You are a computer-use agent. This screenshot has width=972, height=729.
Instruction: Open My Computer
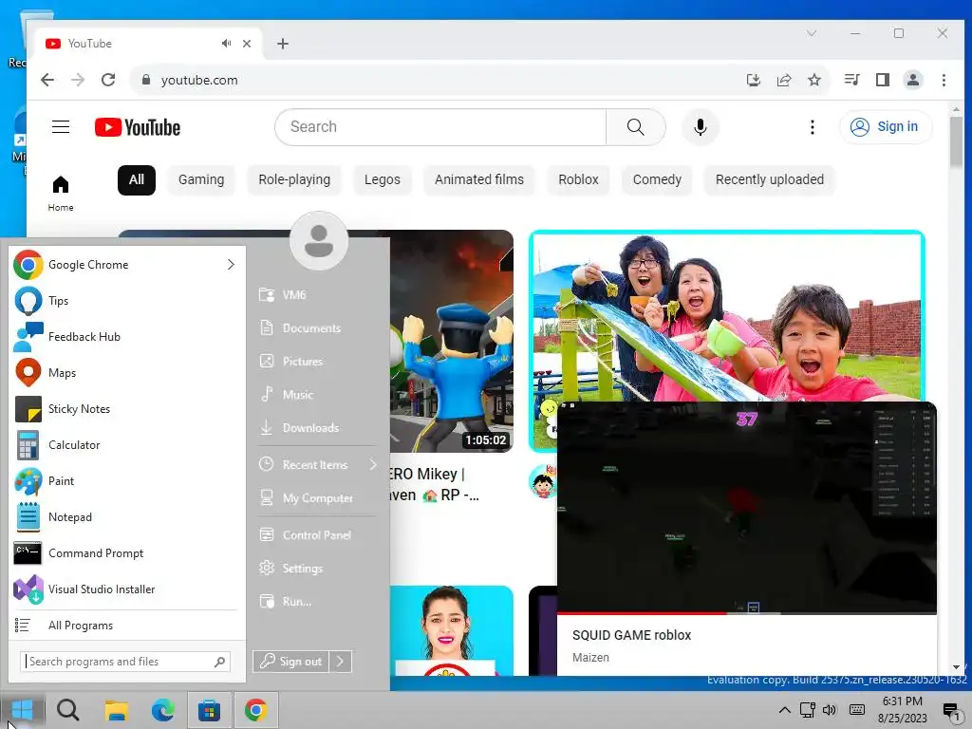tap(317, 497)
